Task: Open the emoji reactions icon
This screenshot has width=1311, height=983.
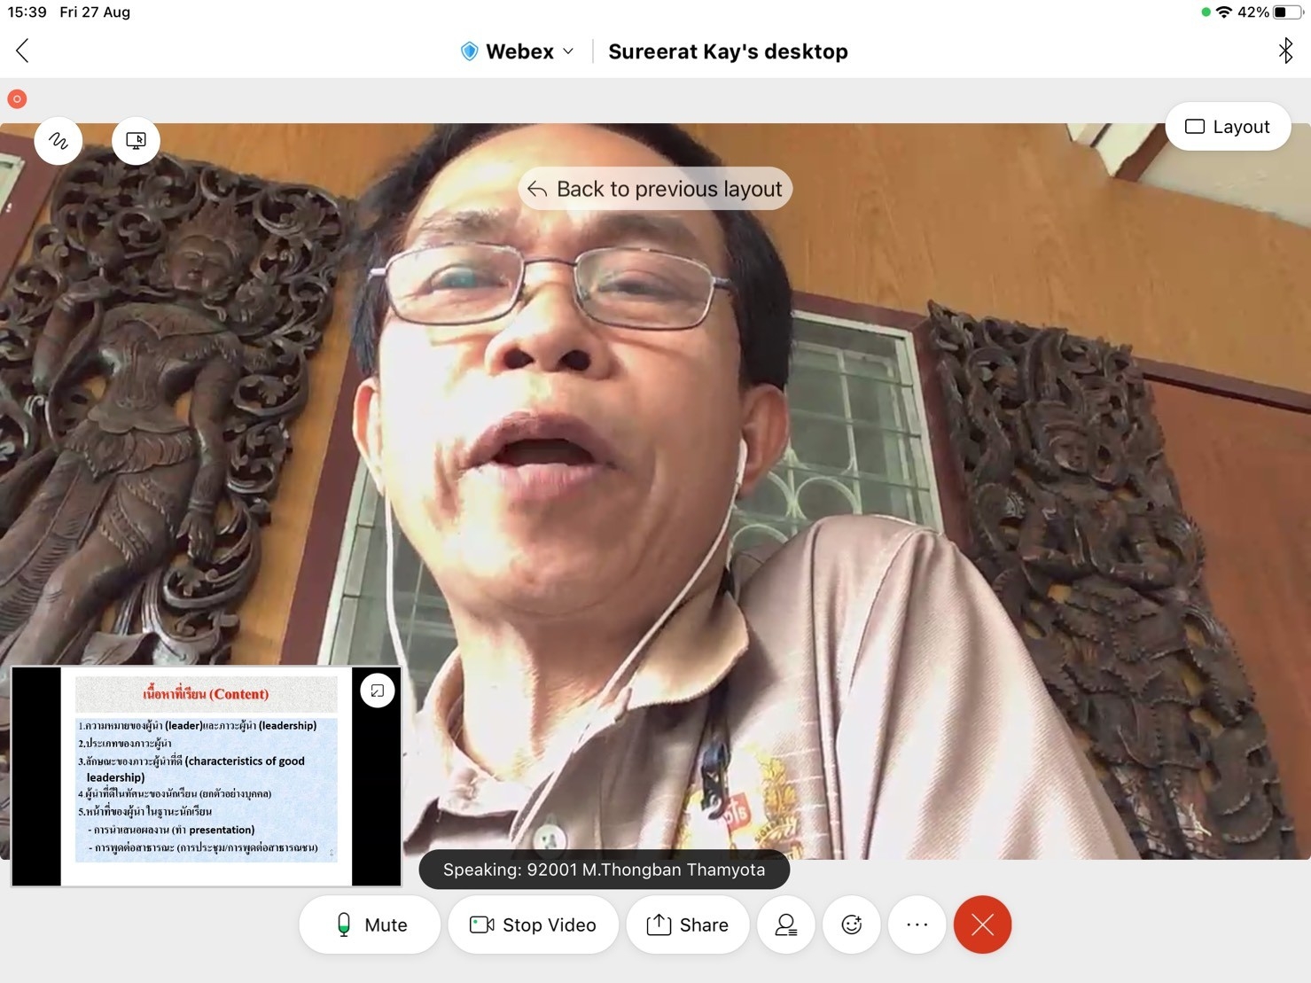Action: pos(851,924)
